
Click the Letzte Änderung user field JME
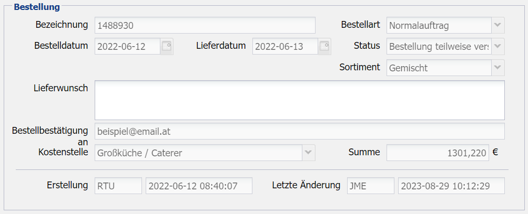pos(370,186)
